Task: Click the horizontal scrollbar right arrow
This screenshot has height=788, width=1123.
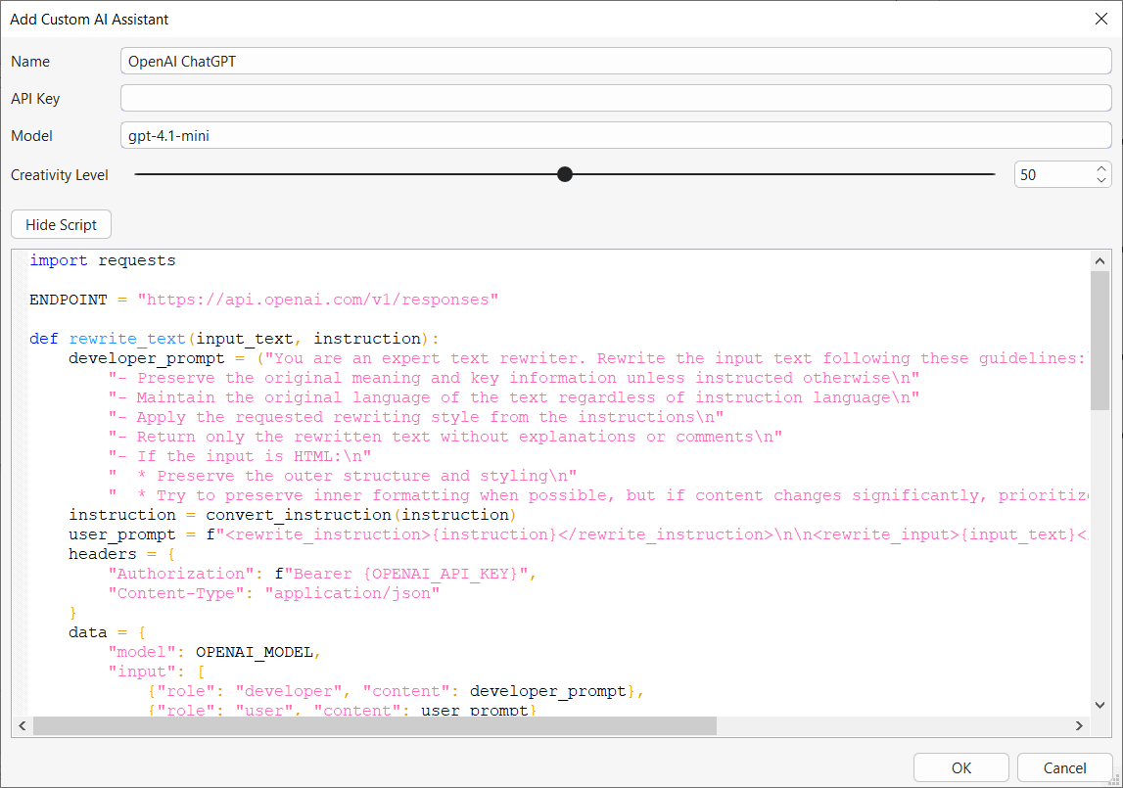Action: point(1080,725)
